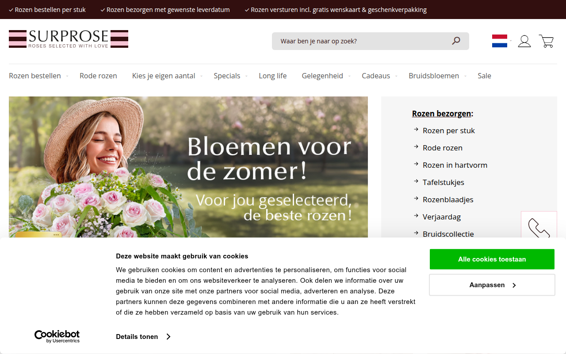The image size is (566, 354).
Task: Click the Bloemen voor de zomer banner
Action: [x=188, y=167]
